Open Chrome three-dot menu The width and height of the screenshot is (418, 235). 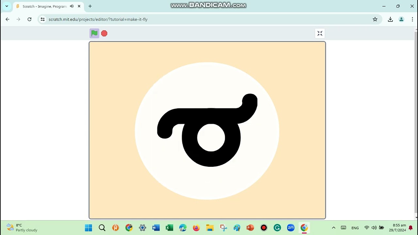[x=412, y=19]
